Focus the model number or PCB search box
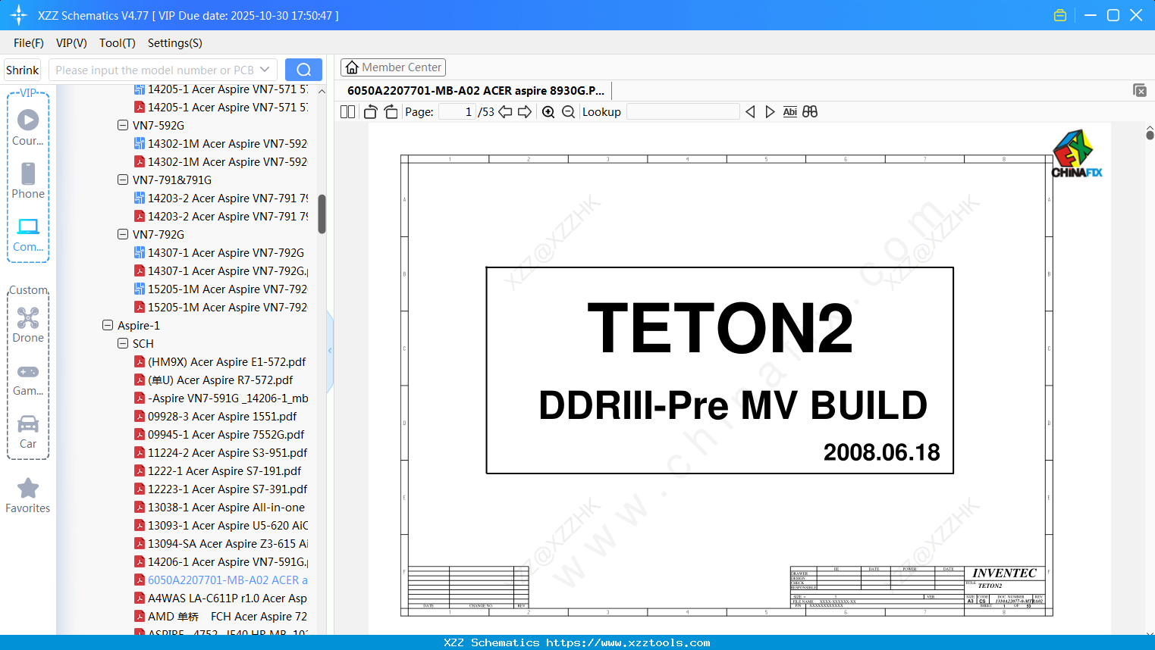This screenshot has height=650, width=1155. pos(154,70)
